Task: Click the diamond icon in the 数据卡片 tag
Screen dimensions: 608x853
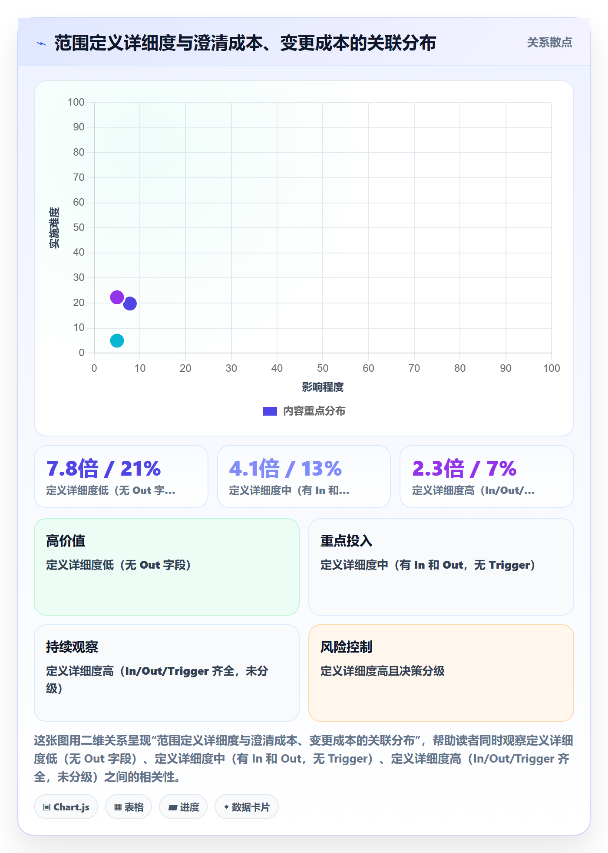Action: (x=226, y=807)
